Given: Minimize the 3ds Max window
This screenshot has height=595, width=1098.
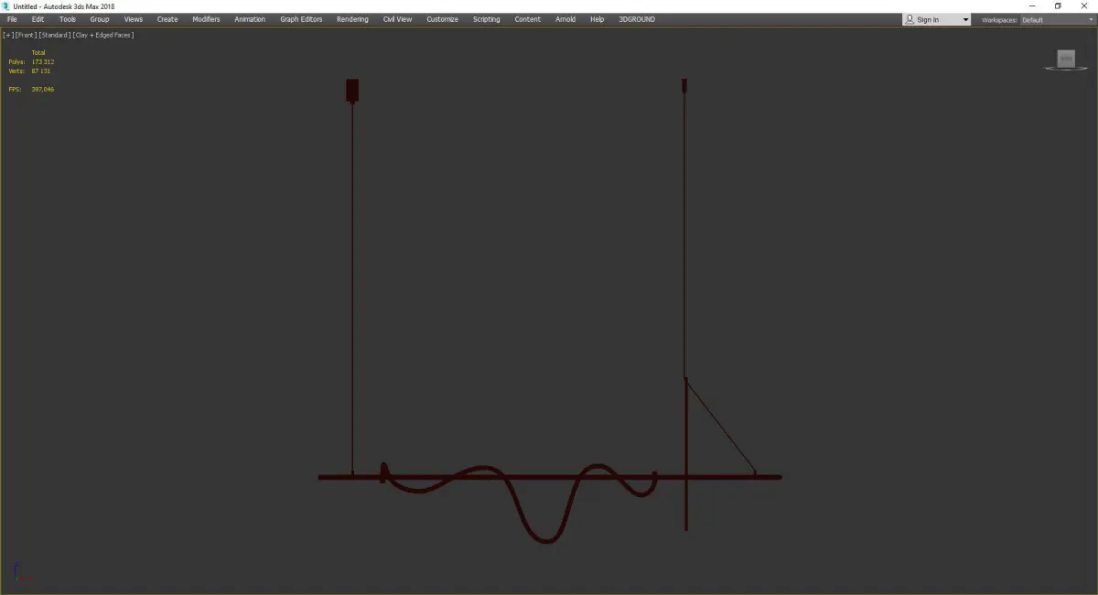Looking at the screenshot, I should coord(1033,6).
